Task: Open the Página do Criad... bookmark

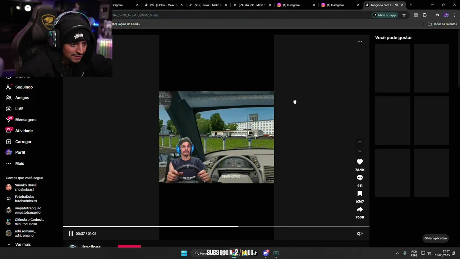Action: point(126,24)
